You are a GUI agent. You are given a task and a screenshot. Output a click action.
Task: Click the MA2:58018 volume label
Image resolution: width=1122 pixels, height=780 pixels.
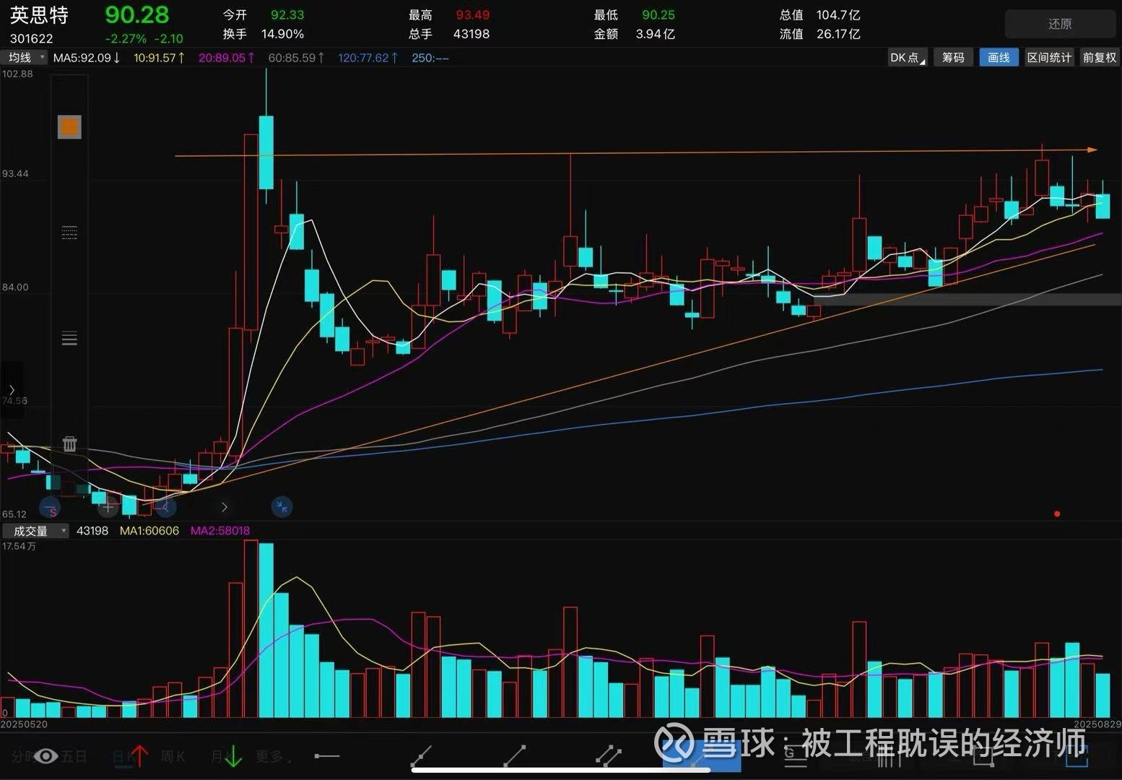(220, 531)
